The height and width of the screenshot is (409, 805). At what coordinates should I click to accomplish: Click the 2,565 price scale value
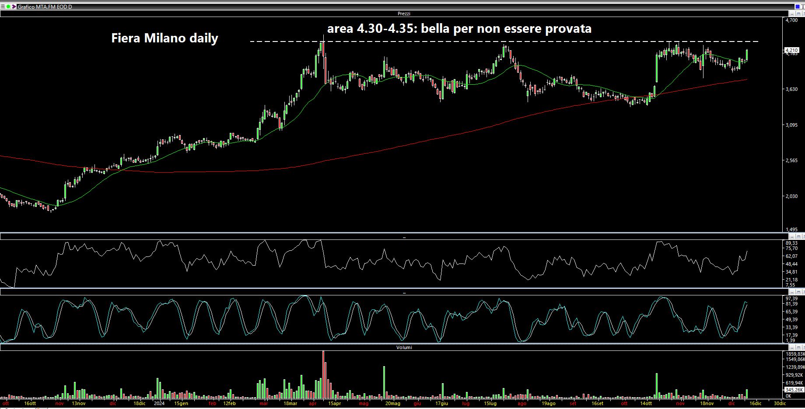[792, 160]
